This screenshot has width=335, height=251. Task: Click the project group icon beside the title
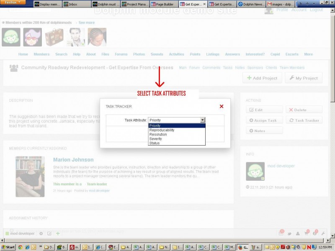point(14,68)
